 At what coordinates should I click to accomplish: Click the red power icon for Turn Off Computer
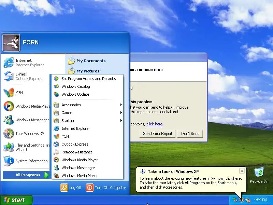[90, 188]
